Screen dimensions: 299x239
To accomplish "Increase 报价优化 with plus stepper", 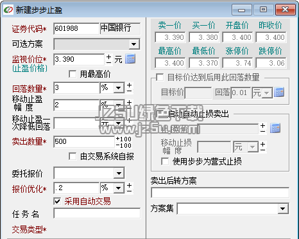I will click(129, 186).
